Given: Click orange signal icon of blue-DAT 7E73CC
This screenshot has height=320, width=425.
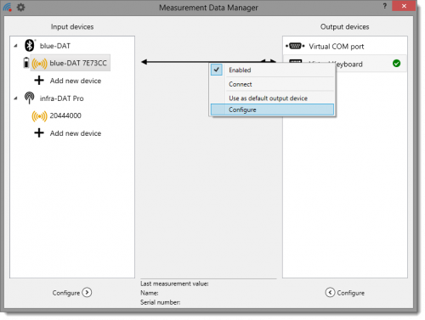Looking at the screenshot, I should pyautogui.click(x=39, y=64).
